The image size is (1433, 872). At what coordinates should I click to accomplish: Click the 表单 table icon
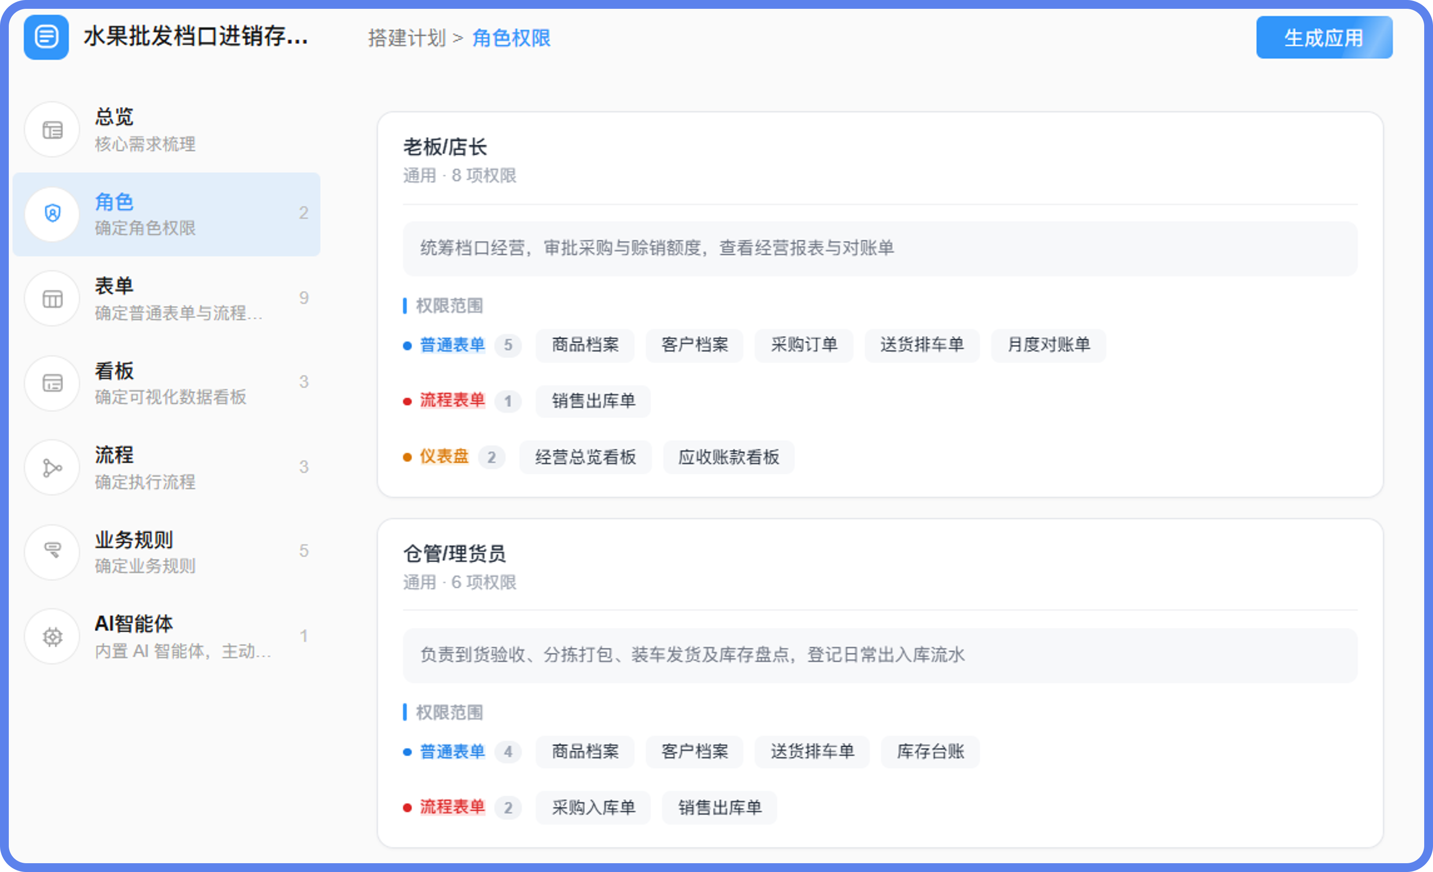tap(52, 299)
